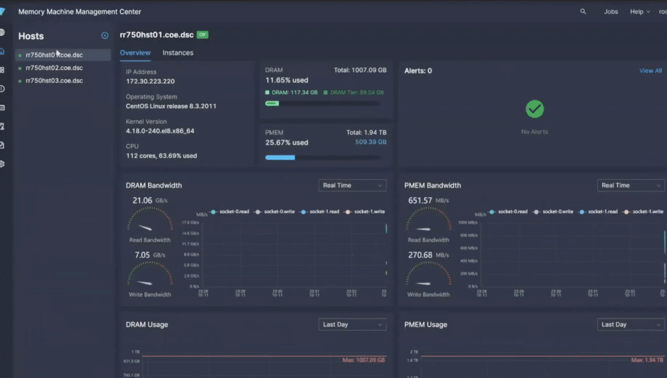Toggle socket-0.read series in PMEM Bandwidth
The height and width of the screenshot is (378, 667).
509,212
